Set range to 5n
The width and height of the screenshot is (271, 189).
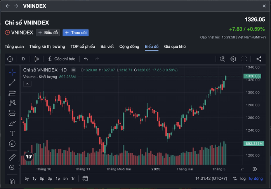(66, 179)
